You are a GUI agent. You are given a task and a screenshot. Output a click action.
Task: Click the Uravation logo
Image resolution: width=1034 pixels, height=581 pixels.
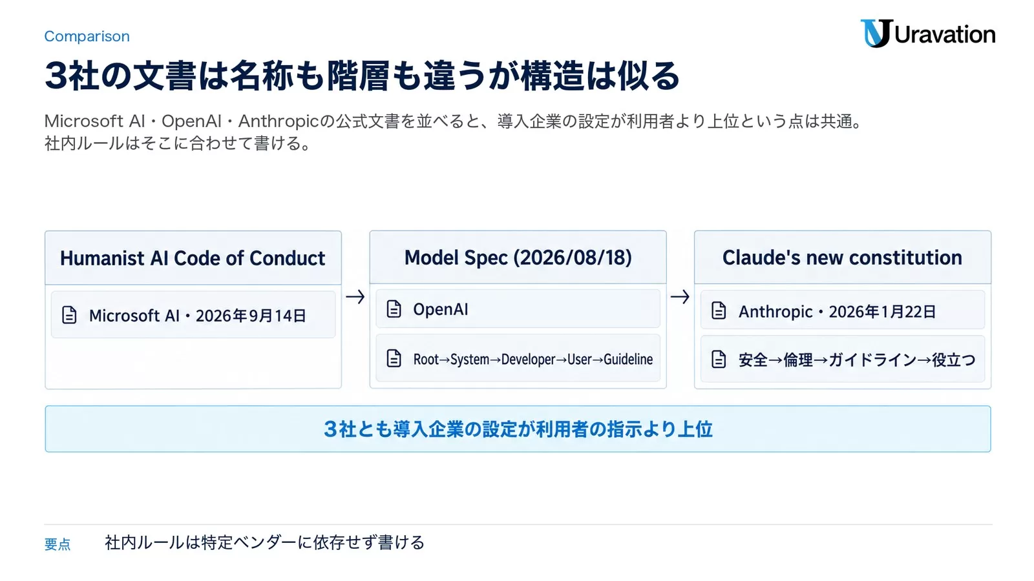tap(927, 34)
